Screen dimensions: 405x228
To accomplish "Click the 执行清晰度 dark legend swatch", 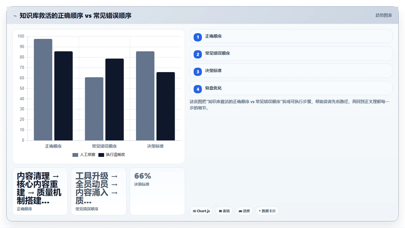I will pyautogui.click(x=101, y=155).
